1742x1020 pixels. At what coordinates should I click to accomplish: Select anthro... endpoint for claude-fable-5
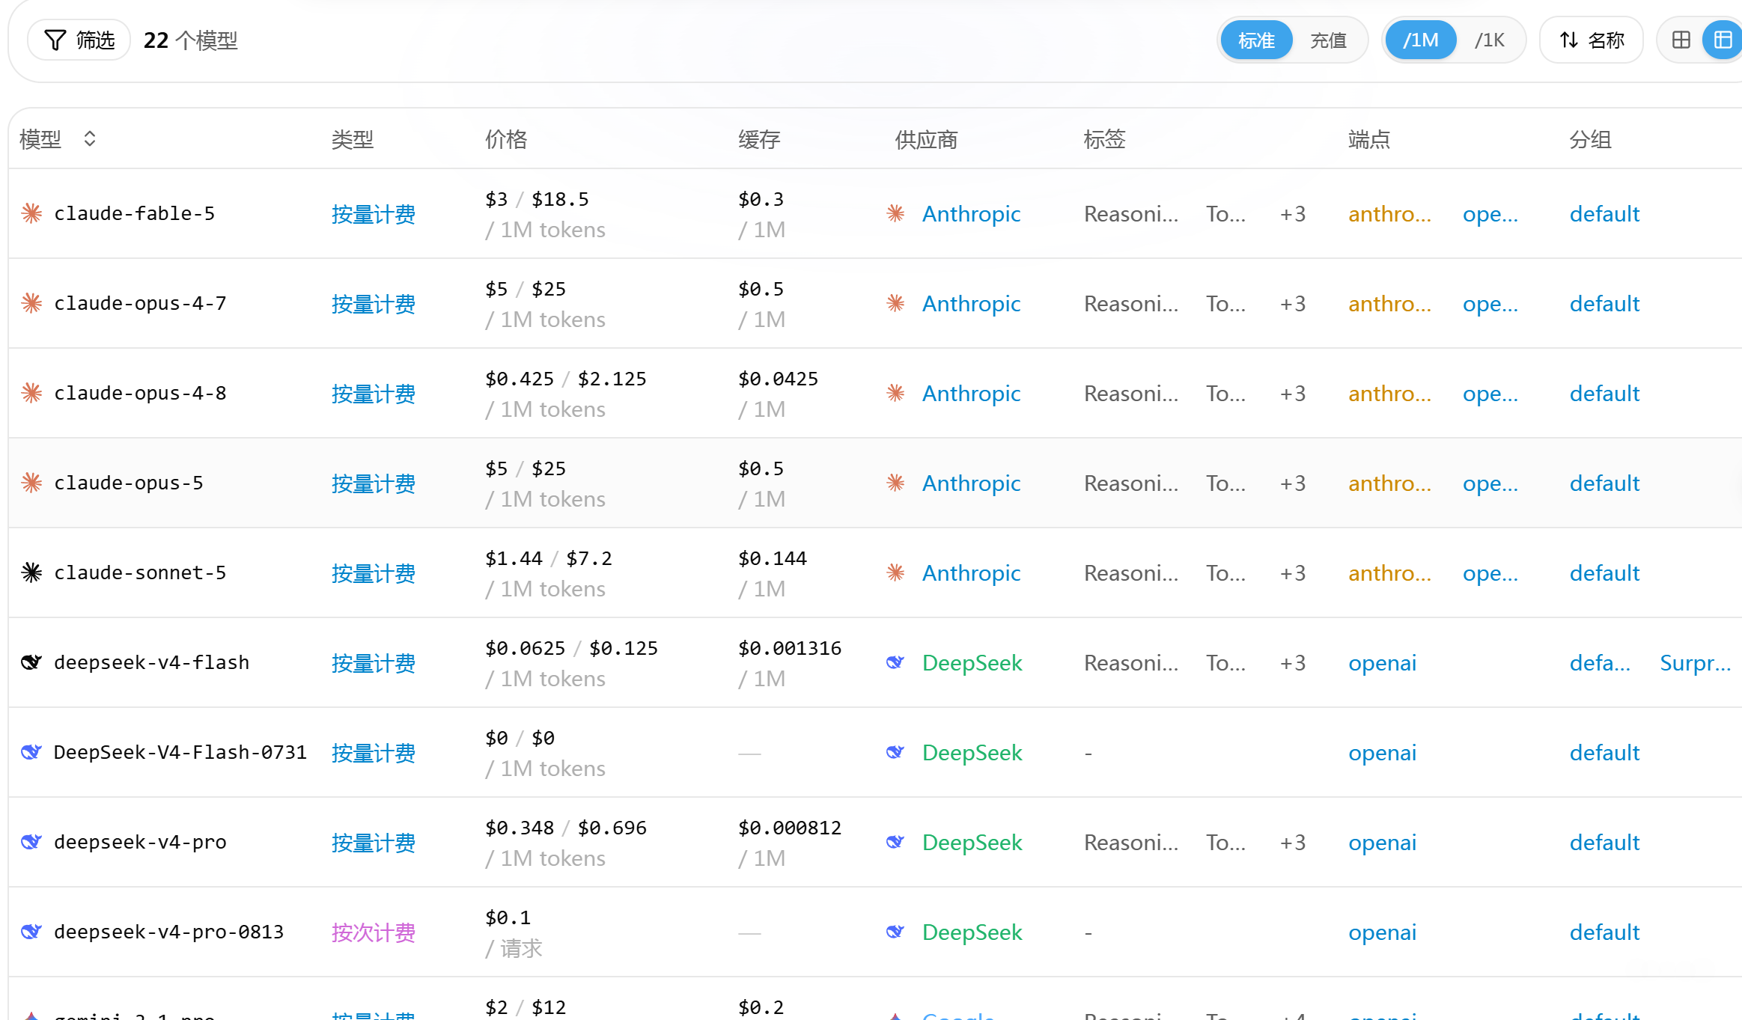(1389, 214)
